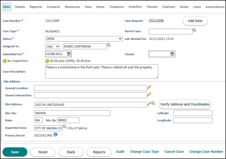Open the Reporter tab
Viewport: 226px width, 159px height.
pyautogui.click(x=36, y=7)
